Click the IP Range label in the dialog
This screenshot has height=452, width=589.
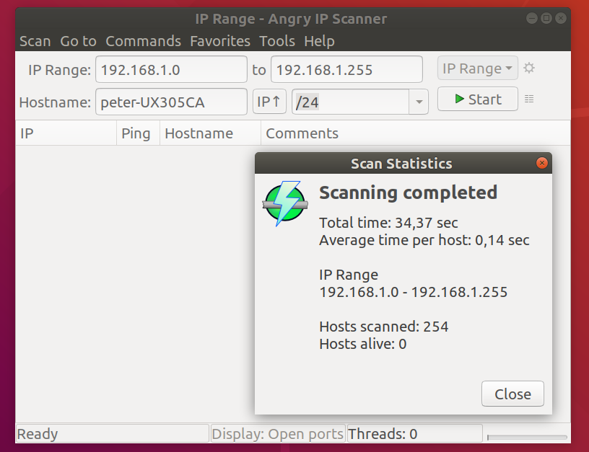tap(349, 275)
